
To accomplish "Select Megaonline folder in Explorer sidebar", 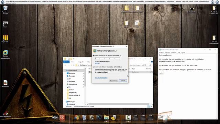I will [x=73, y=93].
